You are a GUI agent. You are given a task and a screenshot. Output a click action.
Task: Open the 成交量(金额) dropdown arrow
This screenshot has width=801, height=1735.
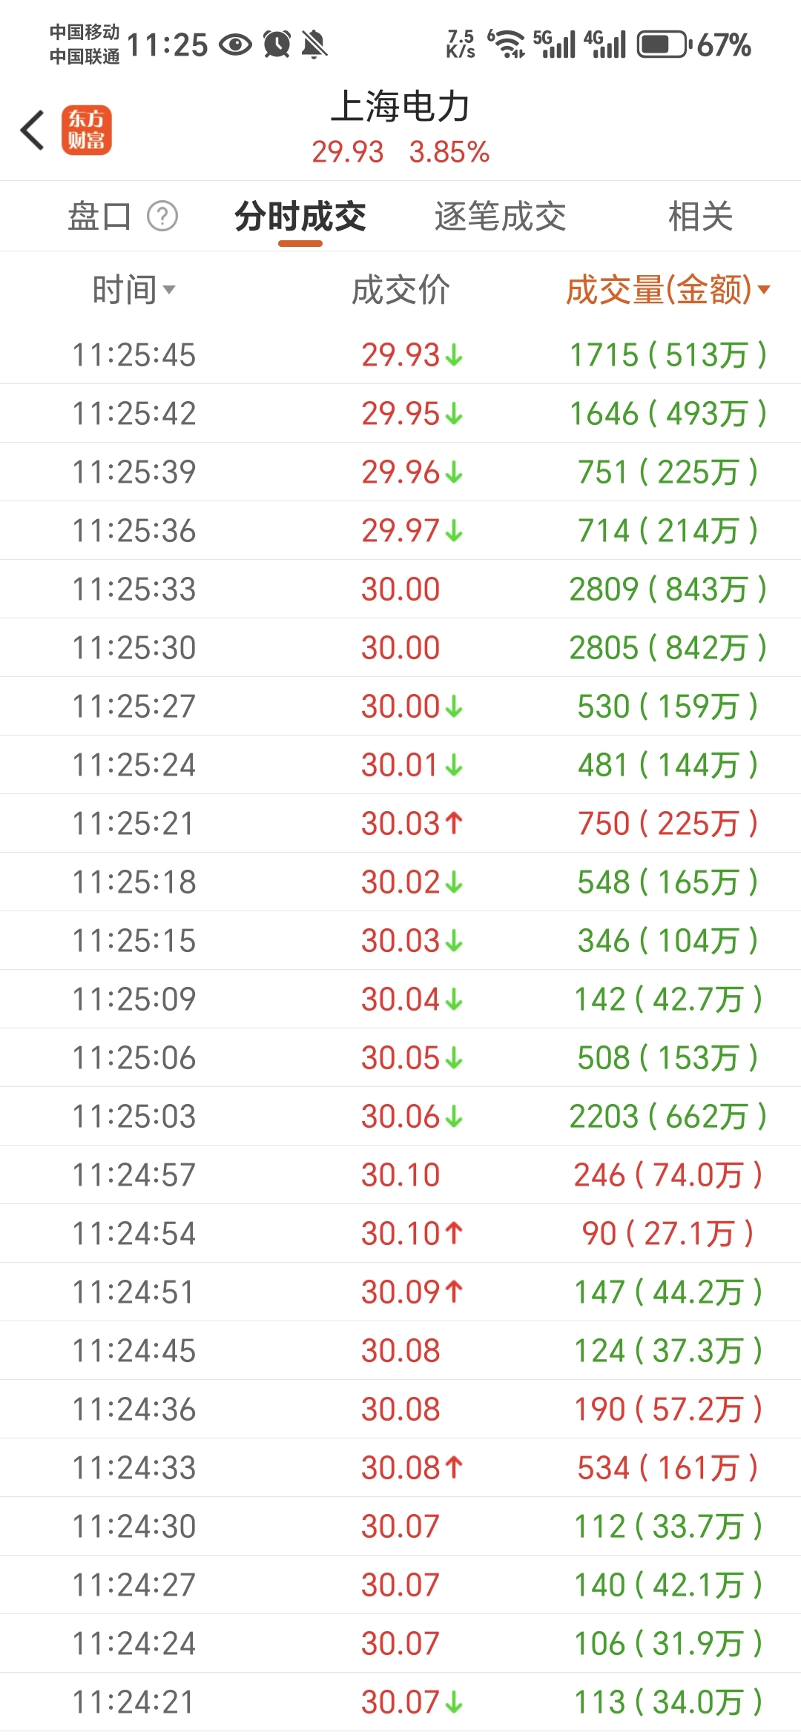(x=764, y=290)
